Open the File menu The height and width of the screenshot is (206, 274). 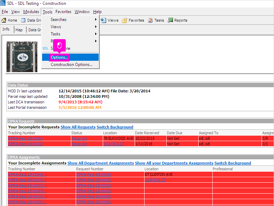tap(5, 12)
